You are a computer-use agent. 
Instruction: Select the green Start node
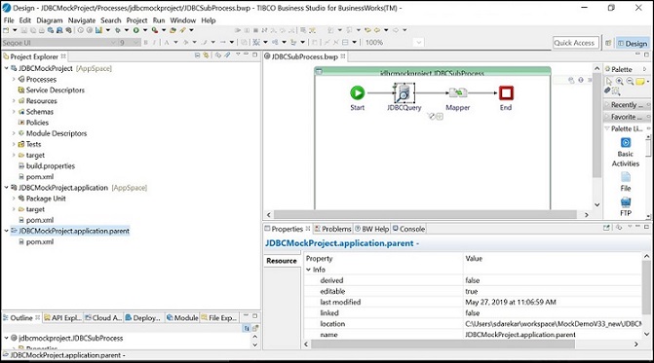pyautogui.click(x=357, y=92)
